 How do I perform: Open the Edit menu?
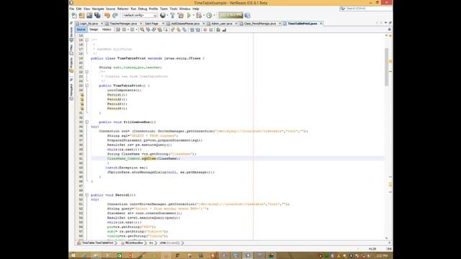[x=79, y=9]
